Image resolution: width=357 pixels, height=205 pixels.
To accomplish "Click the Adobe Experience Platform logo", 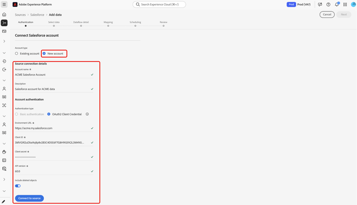I will point(15,4).
